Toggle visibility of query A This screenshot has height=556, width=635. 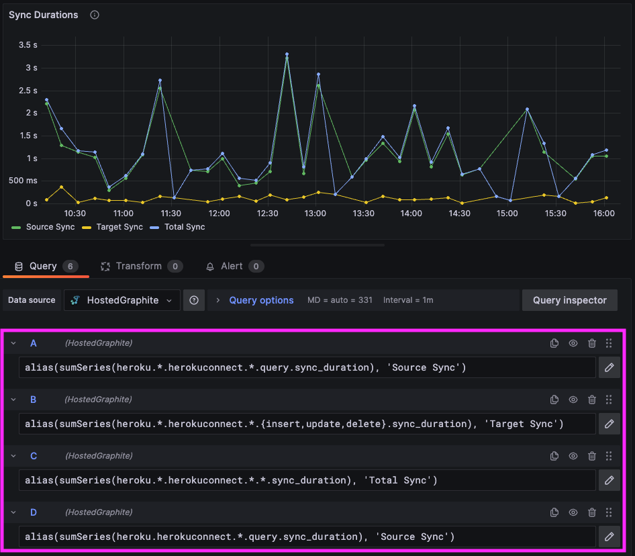tap(573, 343)
